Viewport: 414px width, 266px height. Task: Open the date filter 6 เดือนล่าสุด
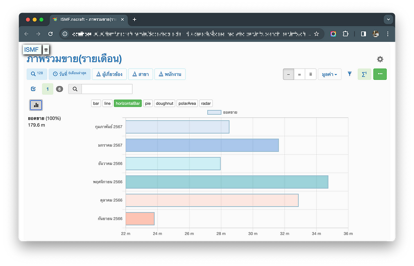point(69,74)
